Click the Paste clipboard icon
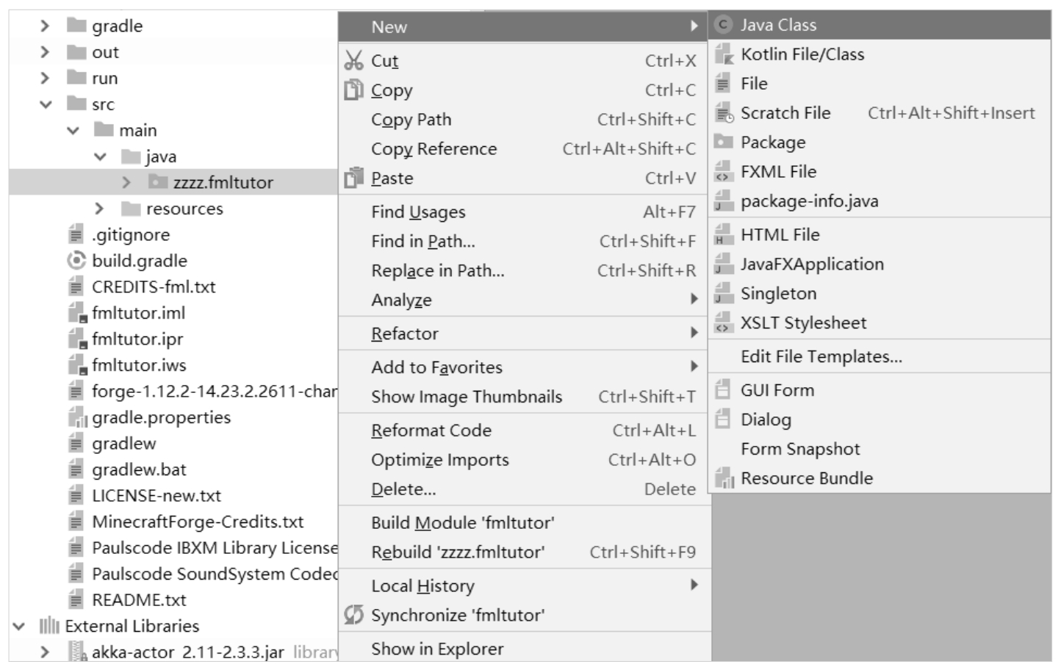The width and height of the screenshot is (1061, 667). tap(353, 178)
